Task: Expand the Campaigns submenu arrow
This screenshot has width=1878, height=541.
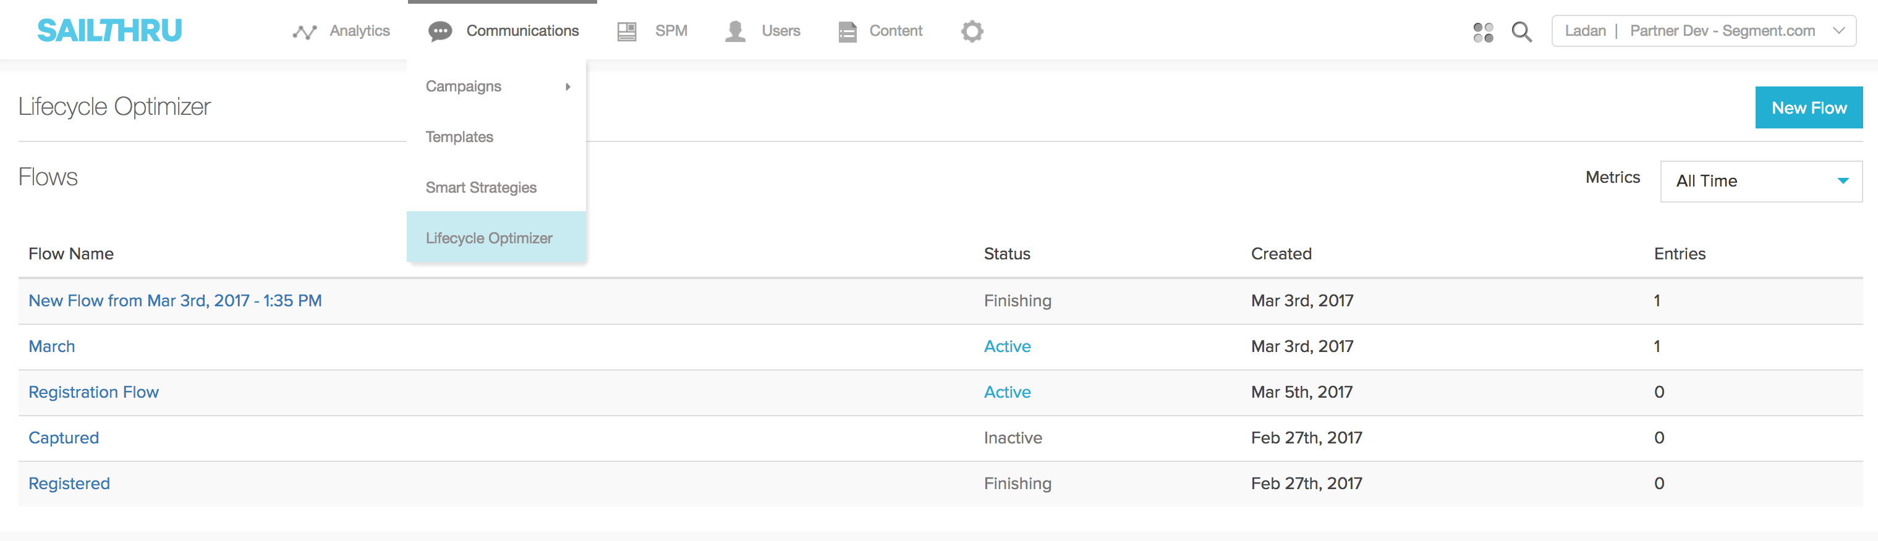Action: (x=568, y=86)
